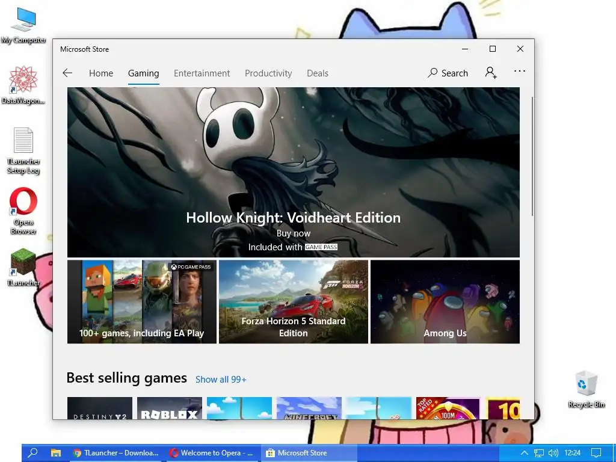Screen dimensions: 616x462
Task: Open the sign-in account icon
Action: (x=491, y=72)
